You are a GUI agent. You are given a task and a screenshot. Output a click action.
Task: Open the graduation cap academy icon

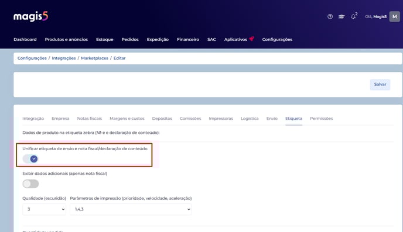point(341,17)
